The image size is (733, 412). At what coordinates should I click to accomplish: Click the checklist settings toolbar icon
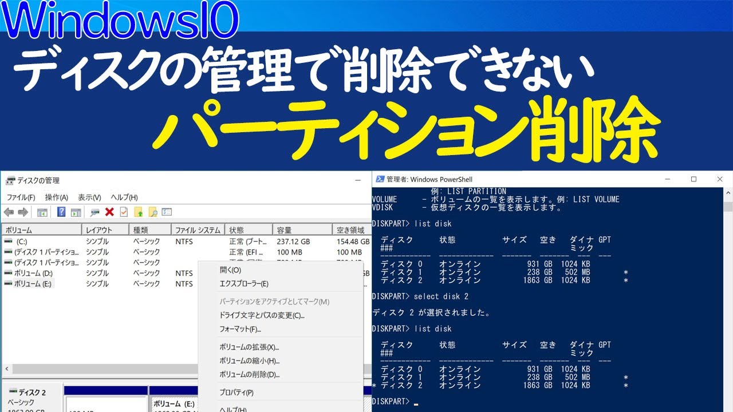coord(167,212)
